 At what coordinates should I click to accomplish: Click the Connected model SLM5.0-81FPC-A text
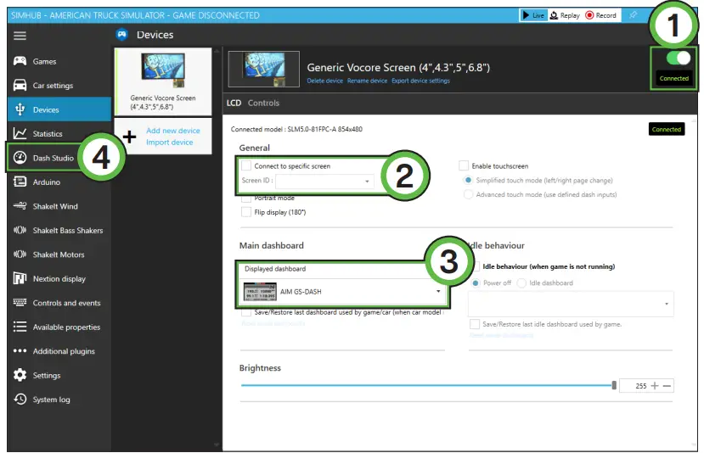tap(296, 129)
